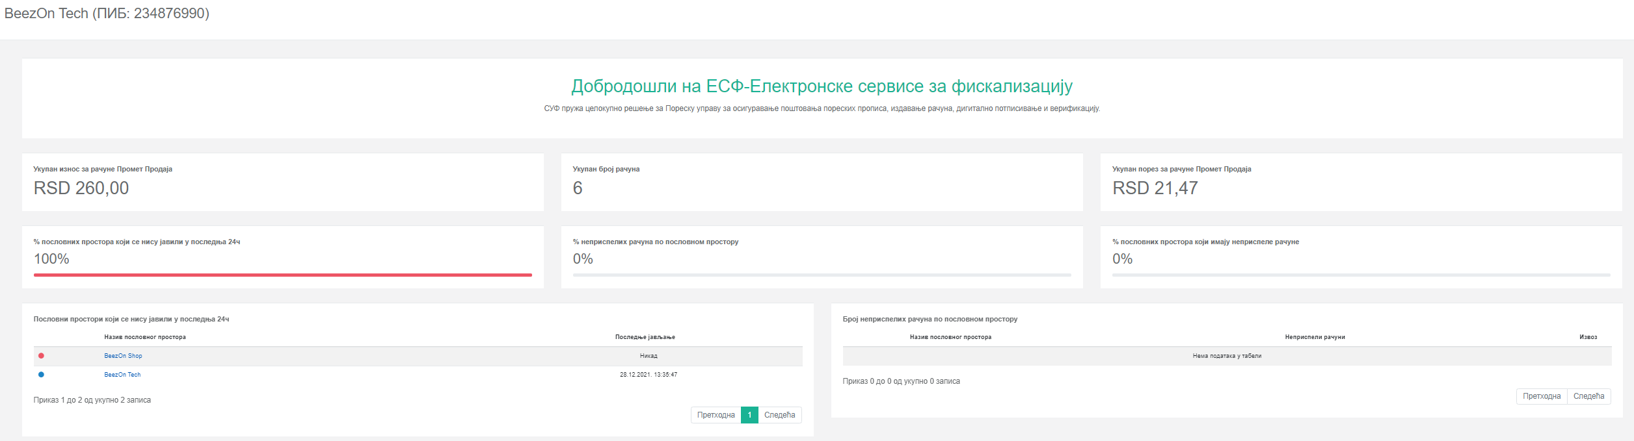Click the label 'Укупан број рачуна'

(x=606, y=169)
